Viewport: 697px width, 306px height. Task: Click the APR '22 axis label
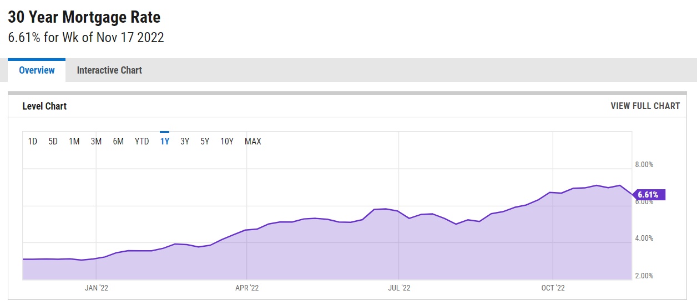pos(247,288)
